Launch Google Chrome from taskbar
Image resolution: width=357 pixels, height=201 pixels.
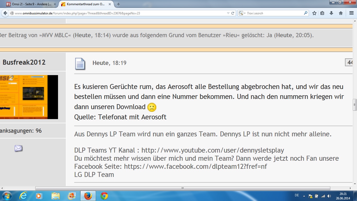104,196
